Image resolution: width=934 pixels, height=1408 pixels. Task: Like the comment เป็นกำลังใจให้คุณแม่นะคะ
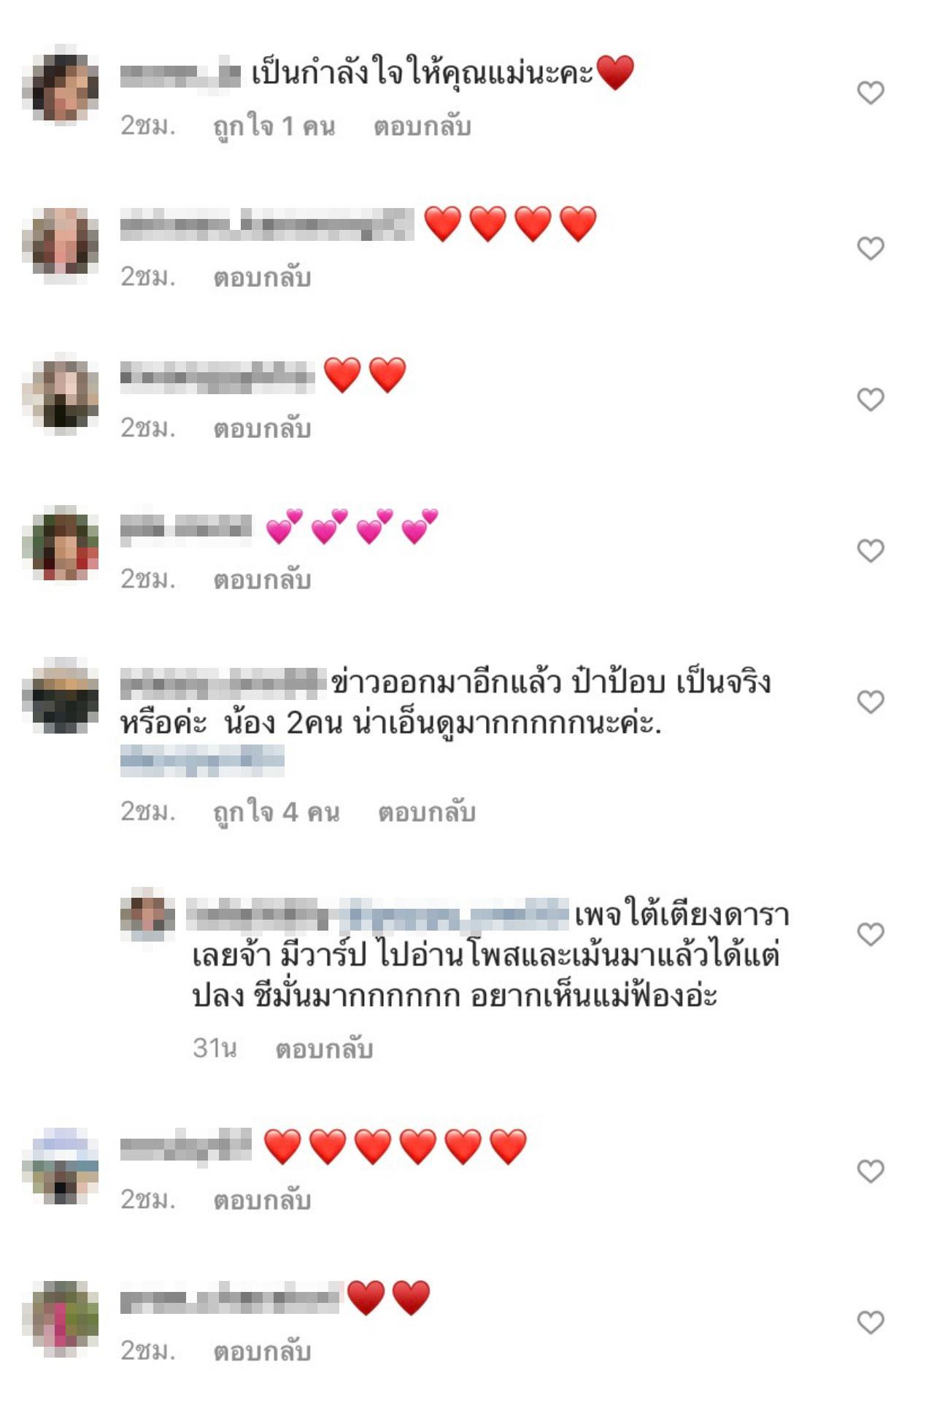[870, 93]
